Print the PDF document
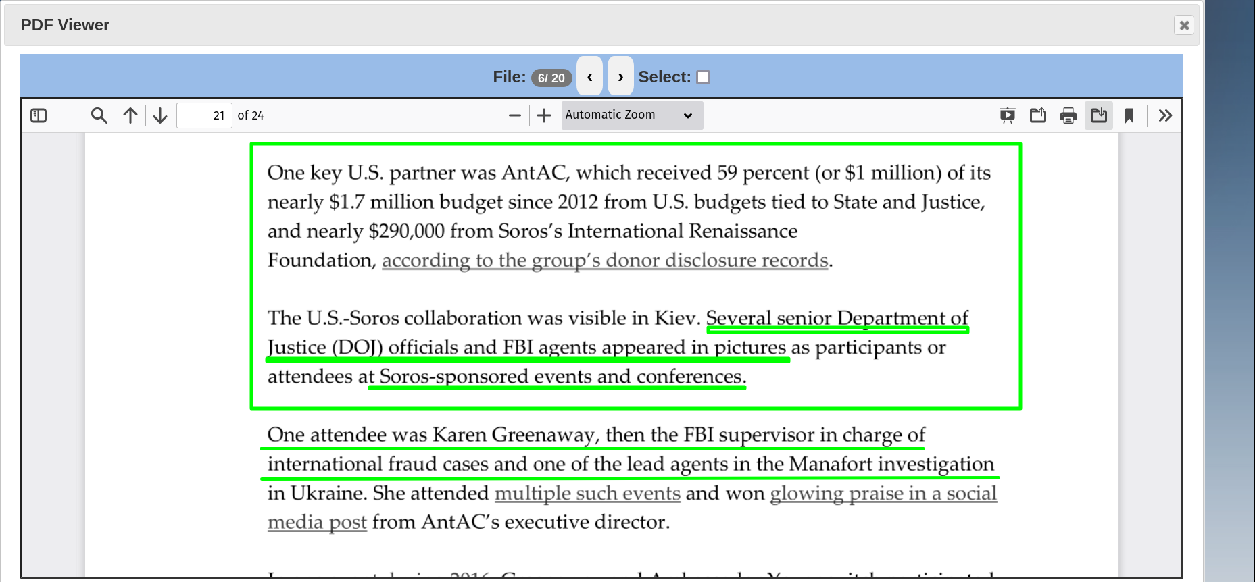 tap(1068, 115)
